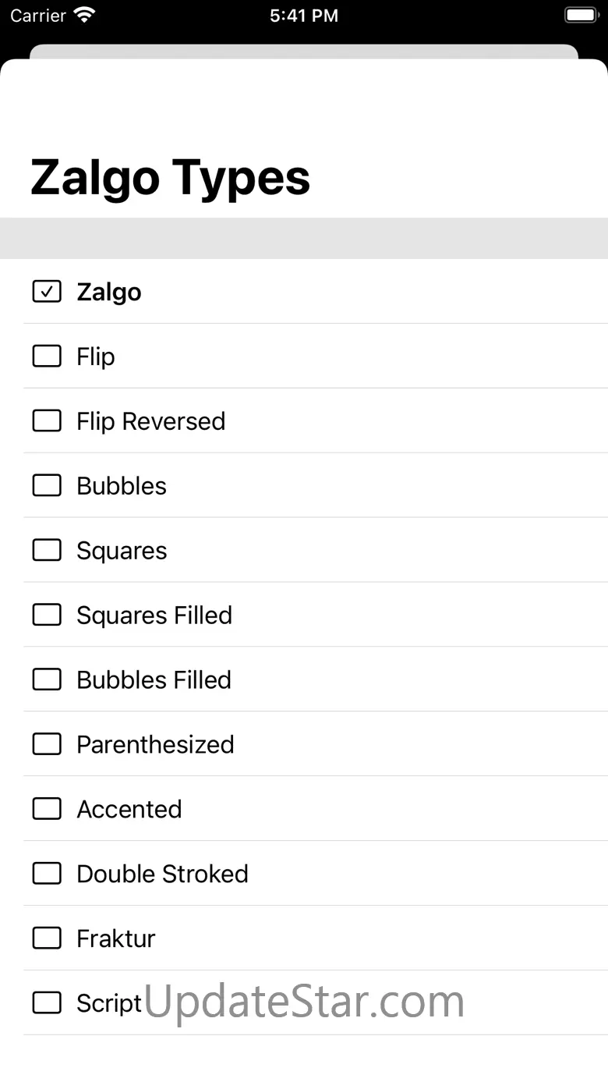
Task: Check the Bubbles option box
Action: coord(47,486)
